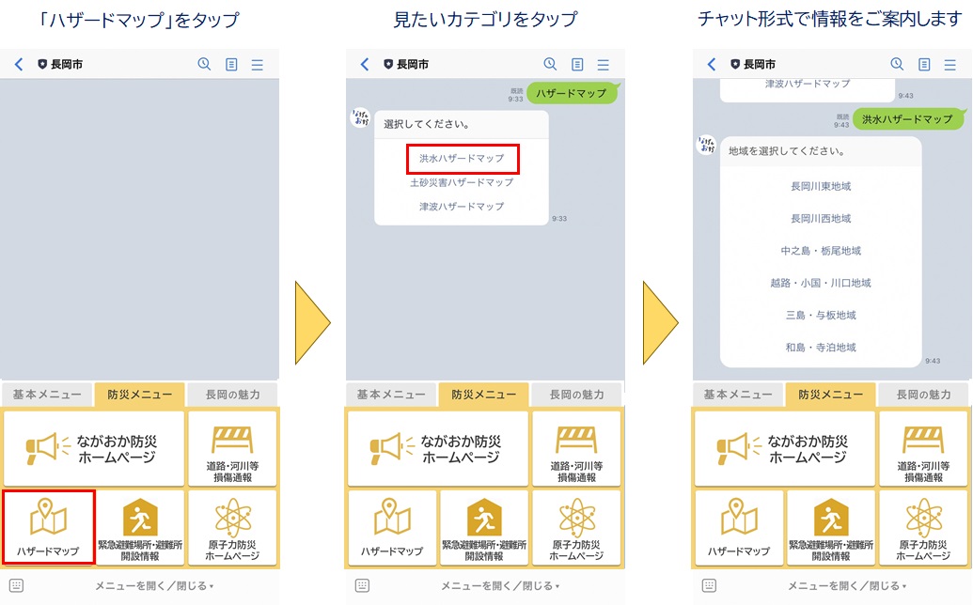
Task: Expand メニューを開く／閉じる in the left phone
Action: pyautogui.click(x=154, y=586)
